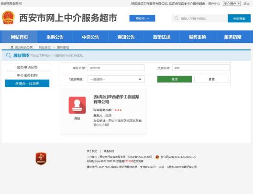Expand the 资质等级 select box

click(116, 79)
